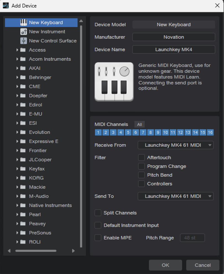Toggle MIDI channel 10
This screenshot has width=224, height=274.
[165, 132]
